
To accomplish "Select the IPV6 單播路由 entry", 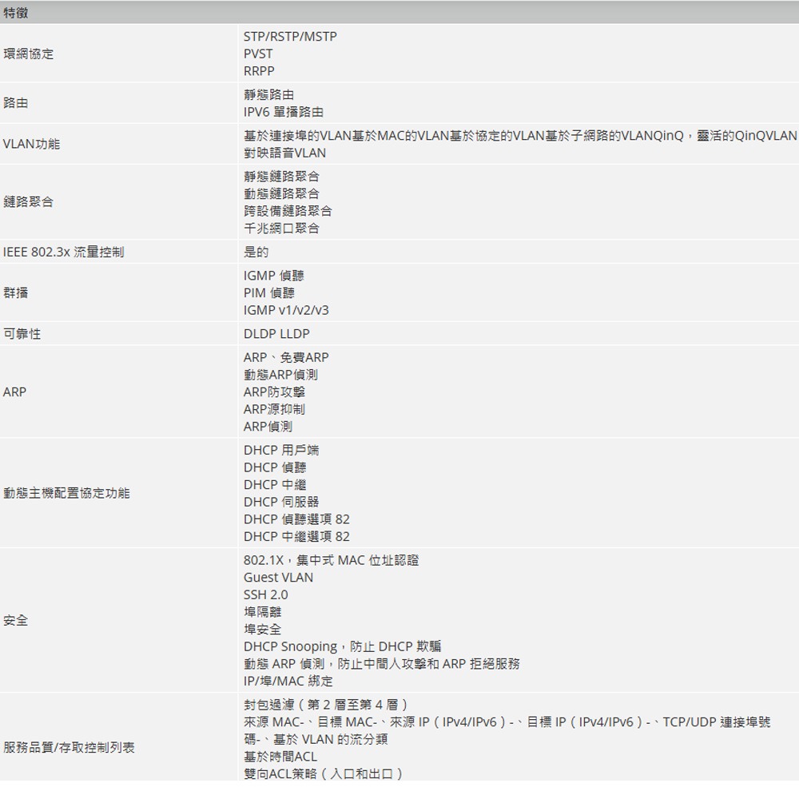I will [x=284, y=112].
